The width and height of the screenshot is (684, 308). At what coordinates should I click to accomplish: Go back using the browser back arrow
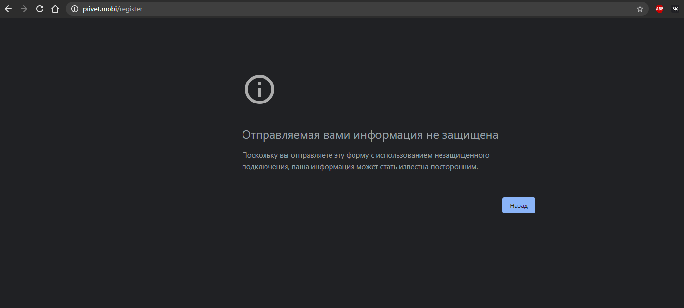tap(8, 9)
